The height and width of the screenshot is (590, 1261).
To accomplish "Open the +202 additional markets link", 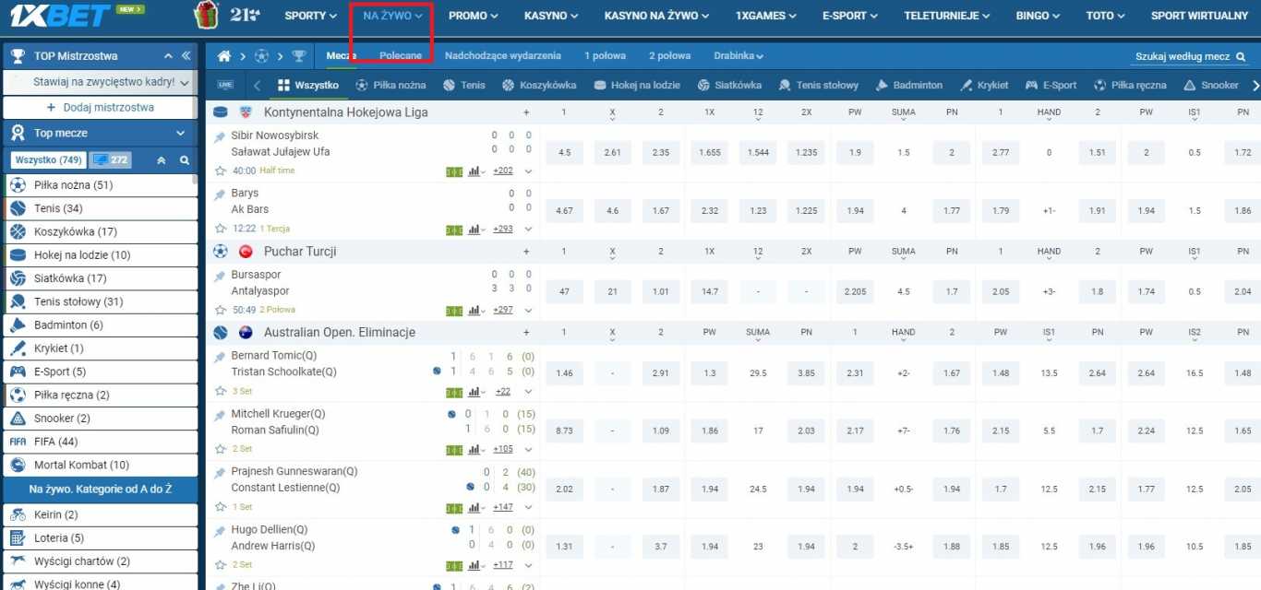I will [501, 171].
